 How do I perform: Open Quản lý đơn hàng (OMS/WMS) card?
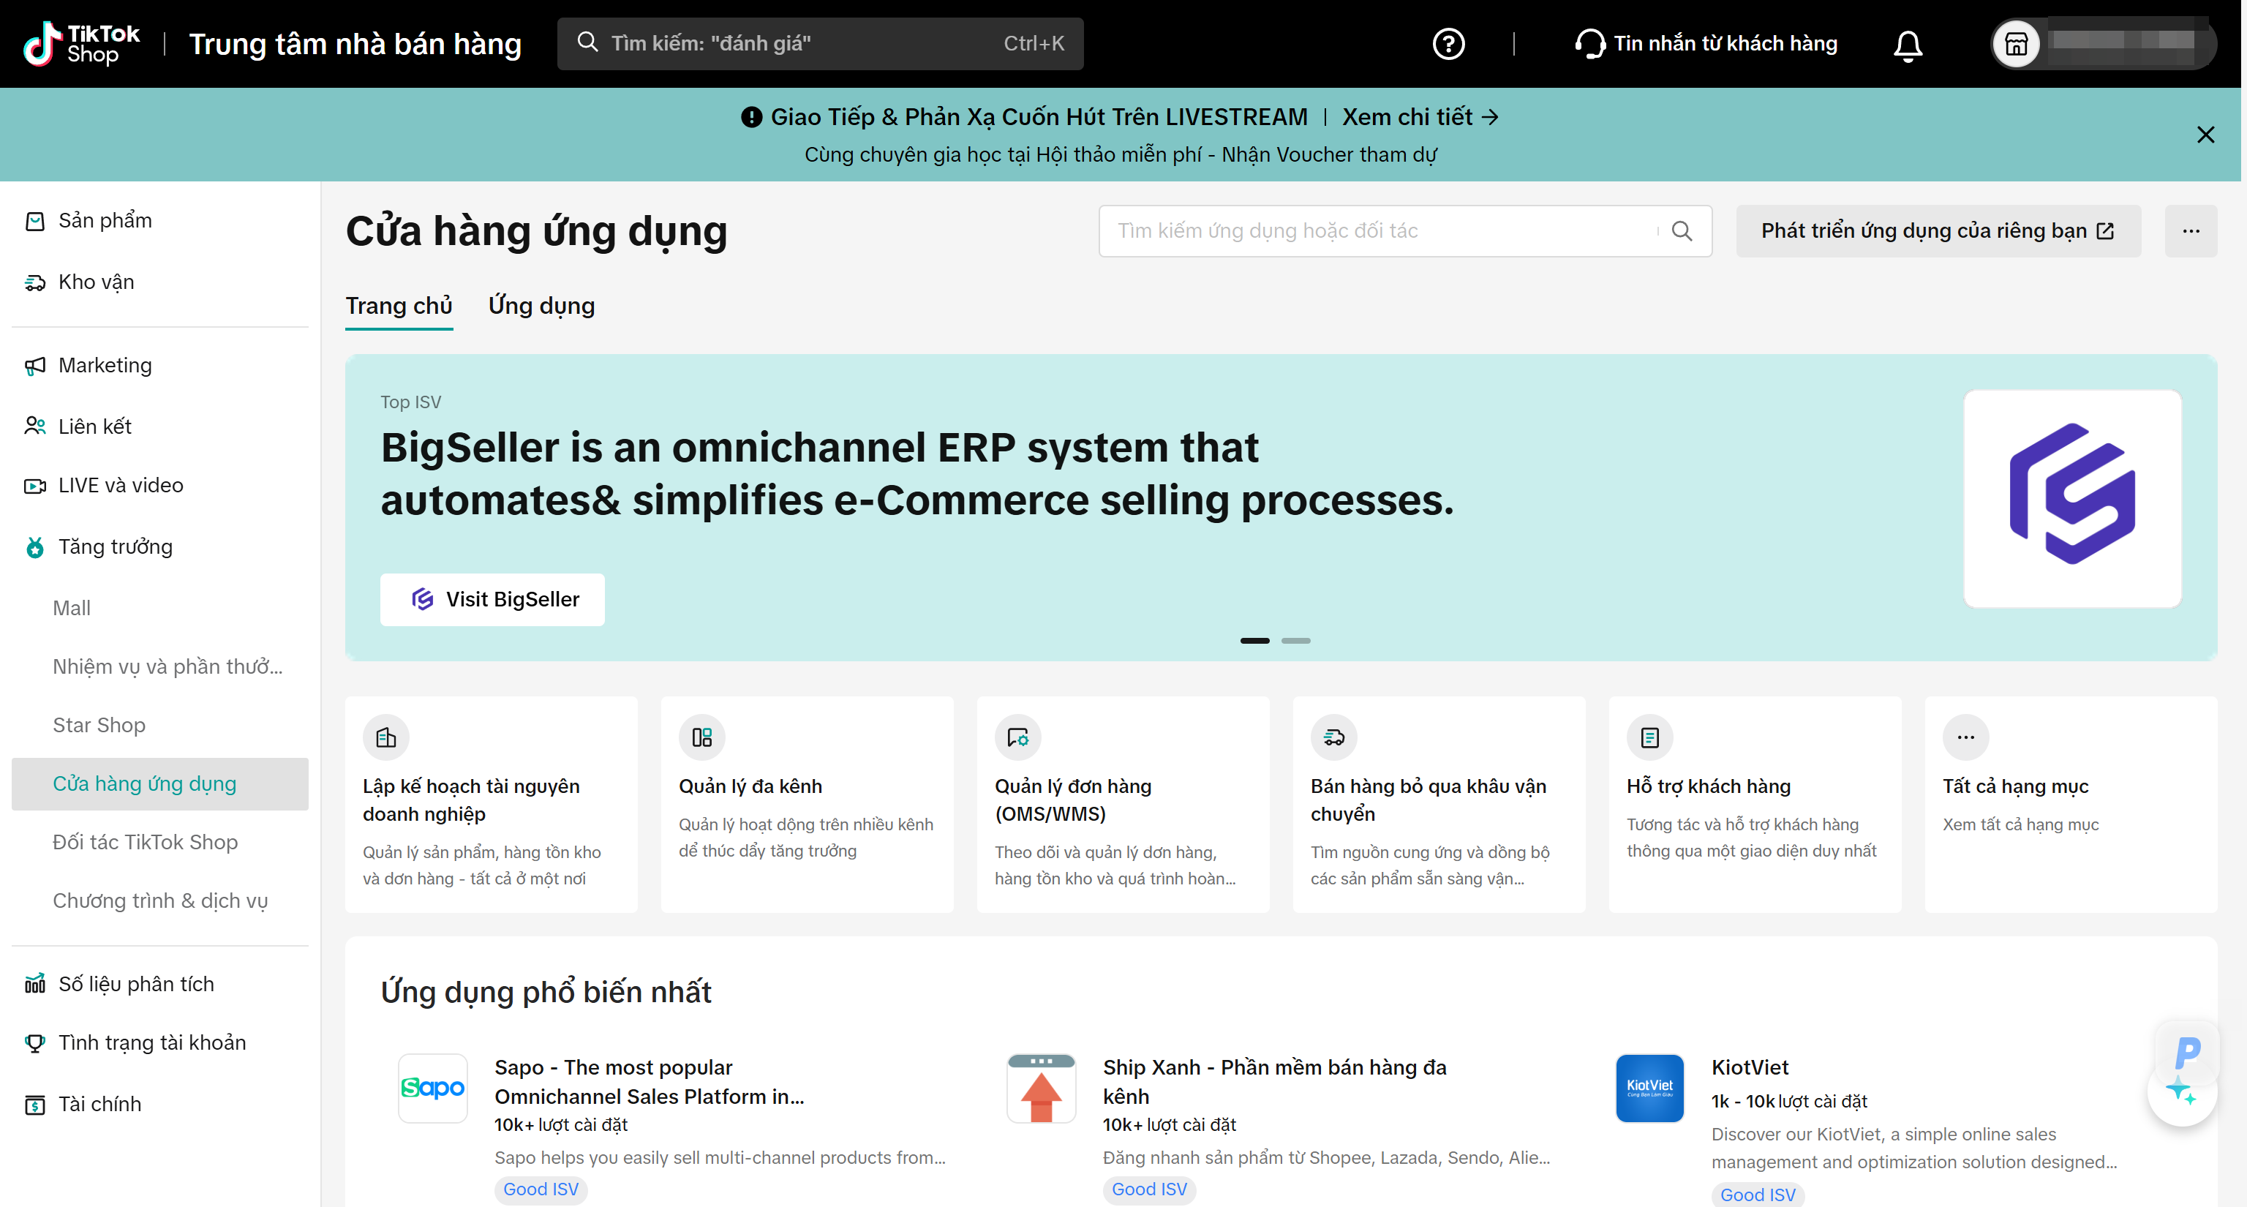pyautogui.click(x=1123, y=804)
